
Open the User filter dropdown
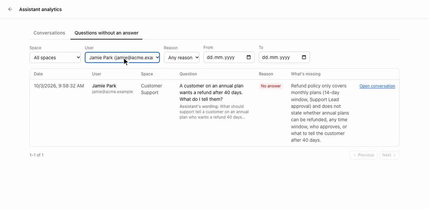[x=122, y=58]
